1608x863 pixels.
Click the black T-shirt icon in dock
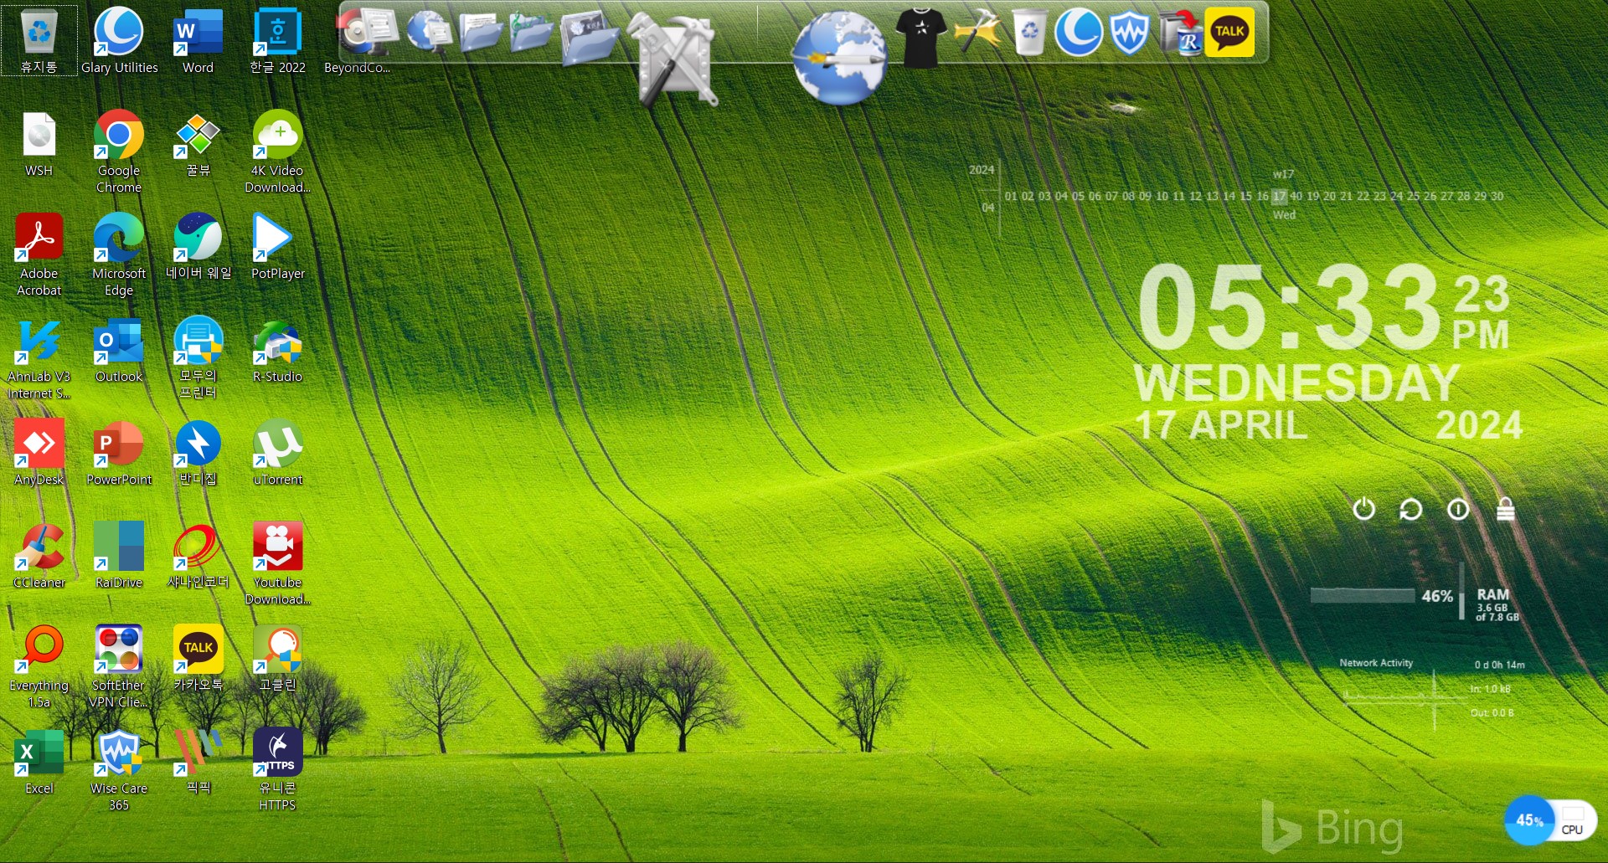click(920, 37)
